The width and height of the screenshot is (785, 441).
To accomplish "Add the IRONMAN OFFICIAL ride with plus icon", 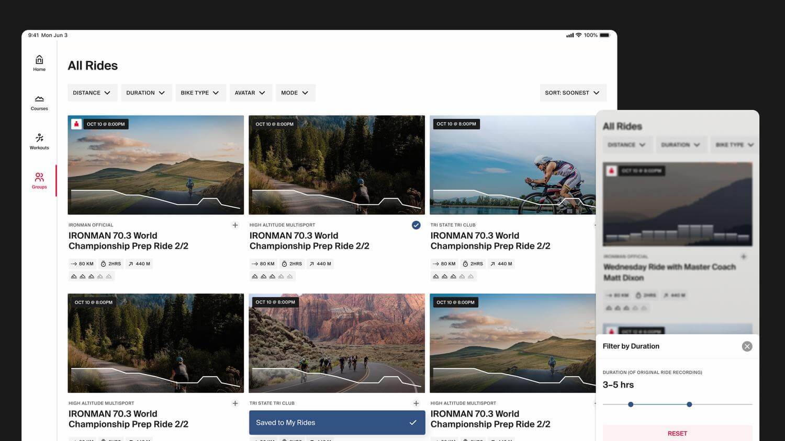I will tap(235, 225).
